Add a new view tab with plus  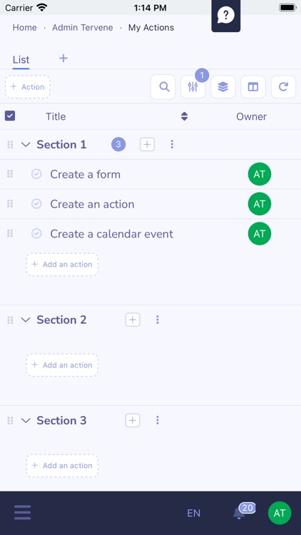tap(63, 58)
